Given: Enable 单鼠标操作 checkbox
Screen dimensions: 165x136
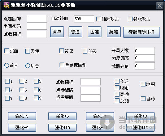Looking at the screenshot, I should click(x=62, y=65).
